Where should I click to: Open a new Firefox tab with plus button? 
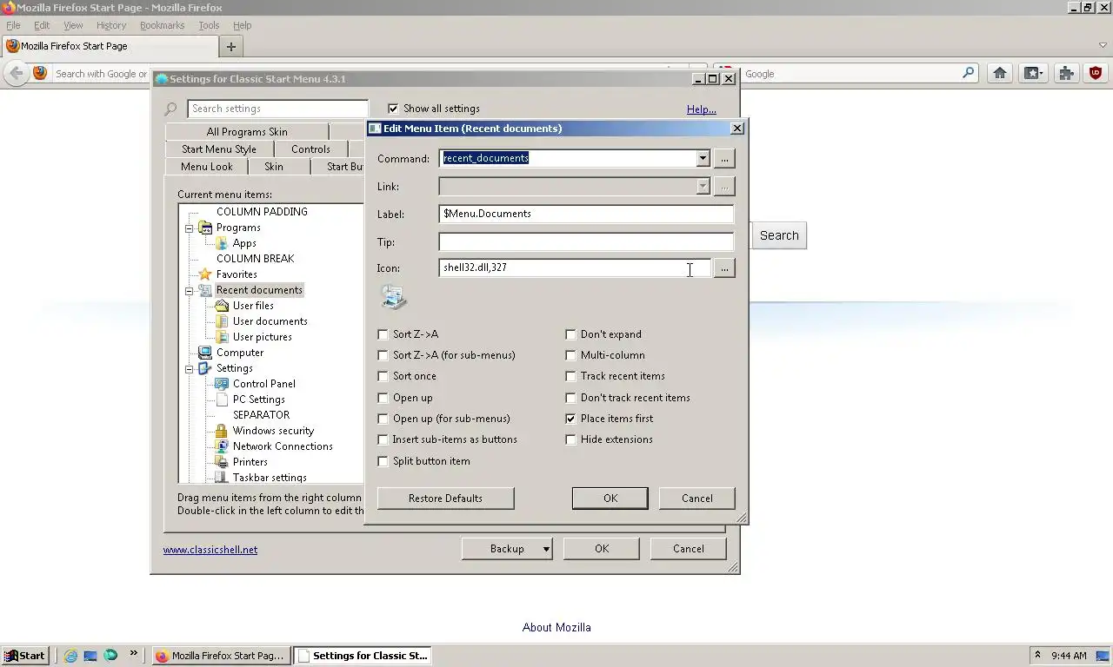pos(230,46)
